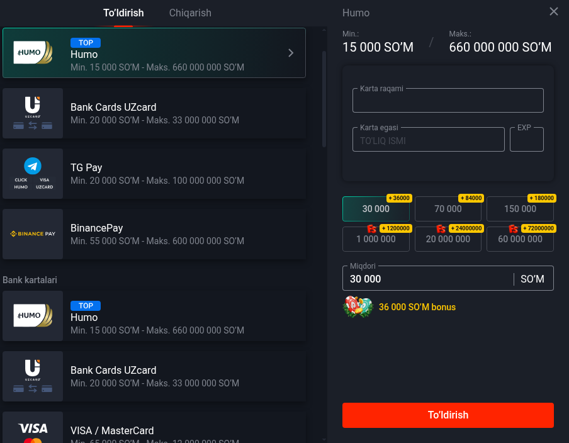Focus the Karta raqami input field
Image resolution: width=569 pixels, height=443 pixels.
[x=448, y=101]
